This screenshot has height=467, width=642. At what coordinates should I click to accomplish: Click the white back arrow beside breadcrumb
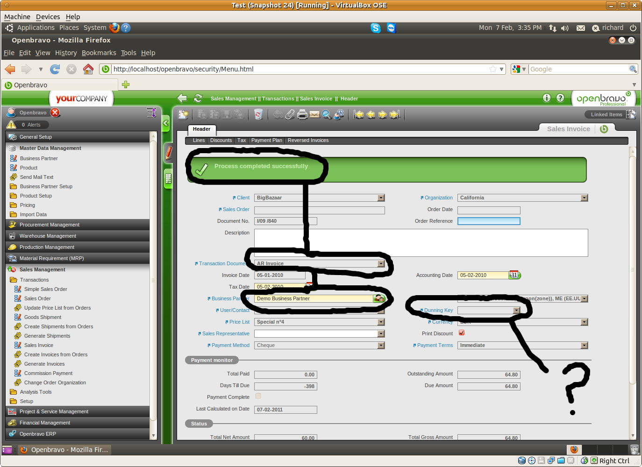pyautogui.click(x=182, y=98)
